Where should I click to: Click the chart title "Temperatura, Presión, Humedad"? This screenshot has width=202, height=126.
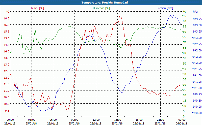(x=105, y=3)
